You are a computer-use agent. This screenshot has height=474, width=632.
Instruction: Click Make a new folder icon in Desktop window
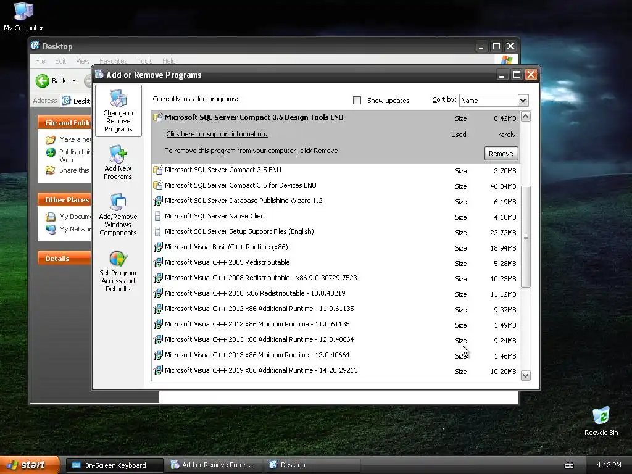click(51, 140)
